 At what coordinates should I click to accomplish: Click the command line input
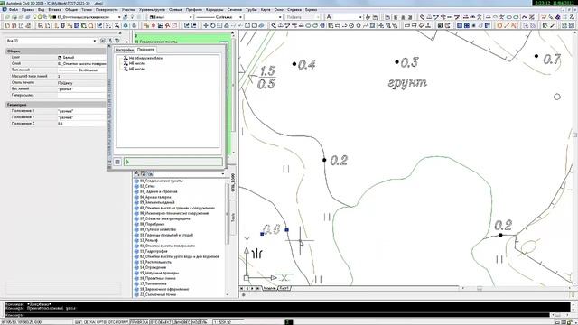[x=277, y=315]
